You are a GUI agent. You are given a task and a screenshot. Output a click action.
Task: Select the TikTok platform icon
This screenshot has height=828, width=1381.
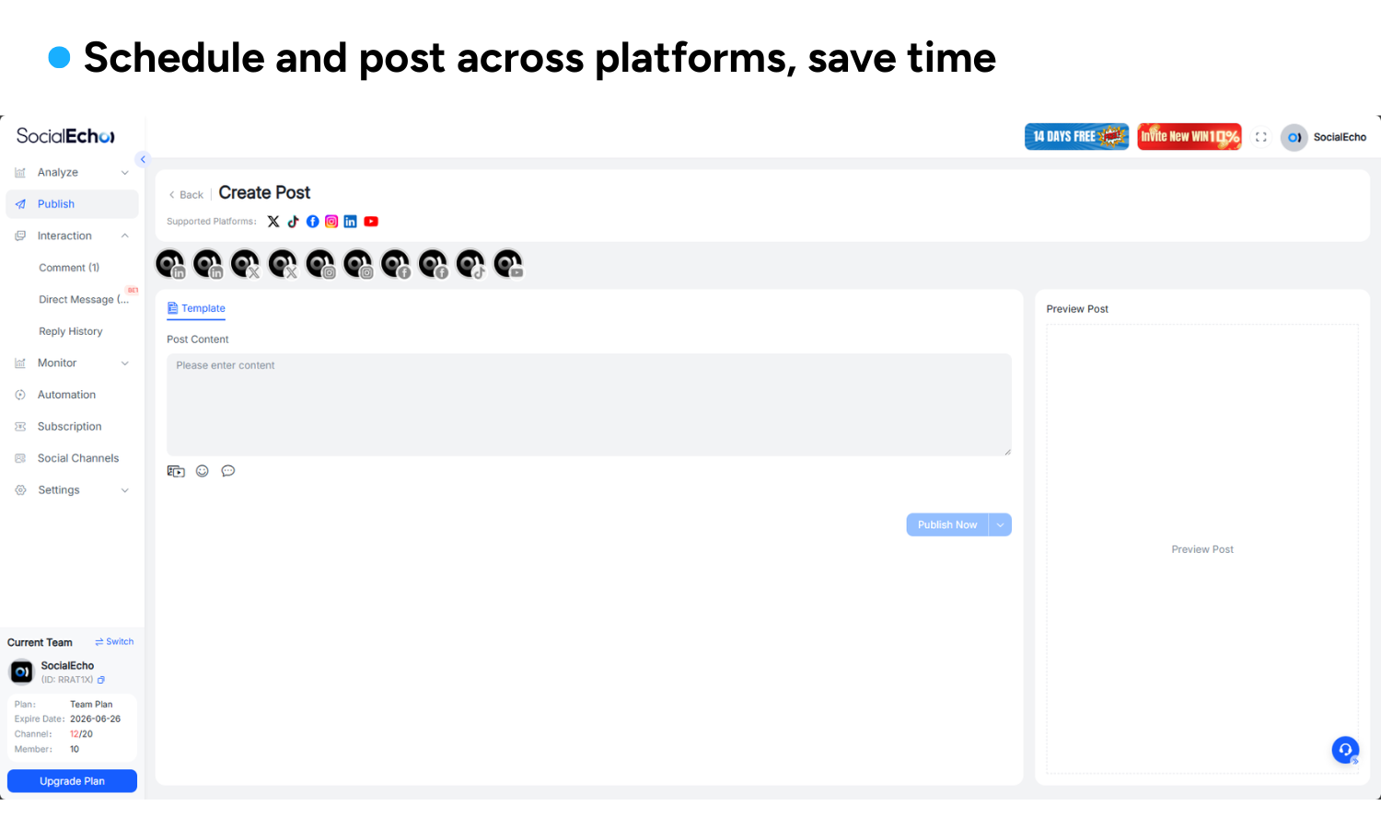293,221
